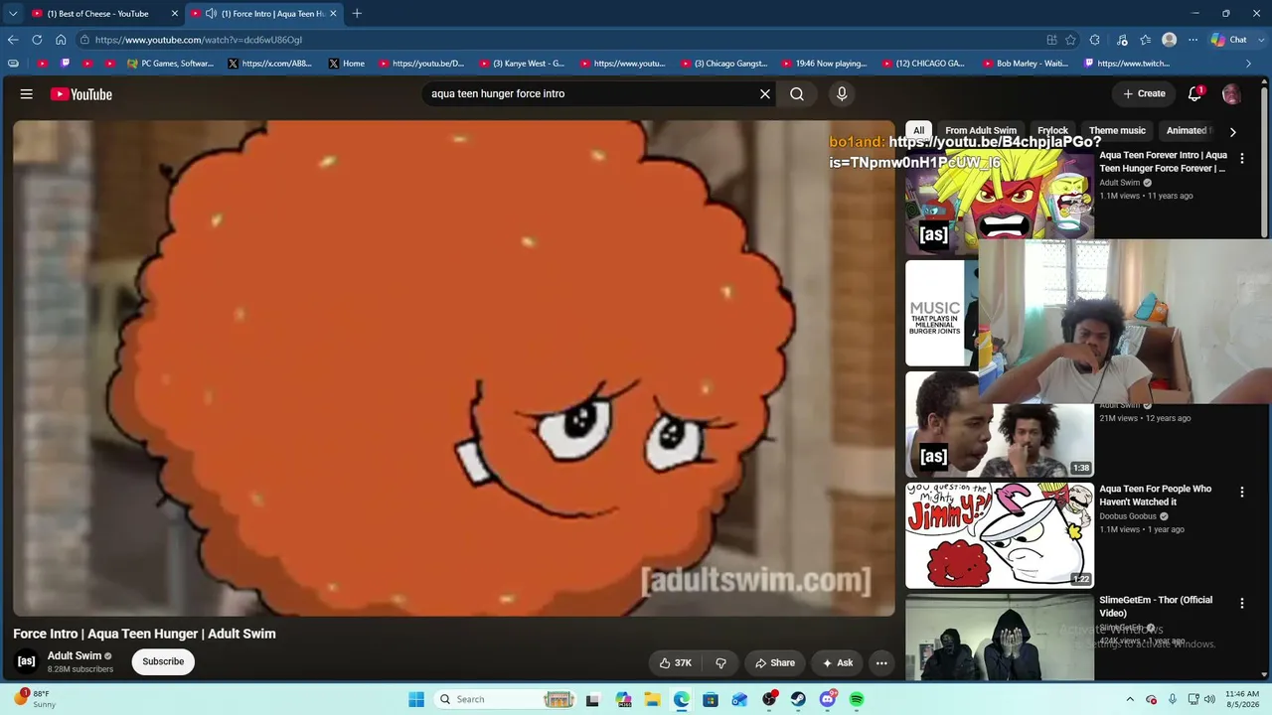Click the address bar URL
The height and width of the screenshot is (715, 1272).
coord(199,40)
